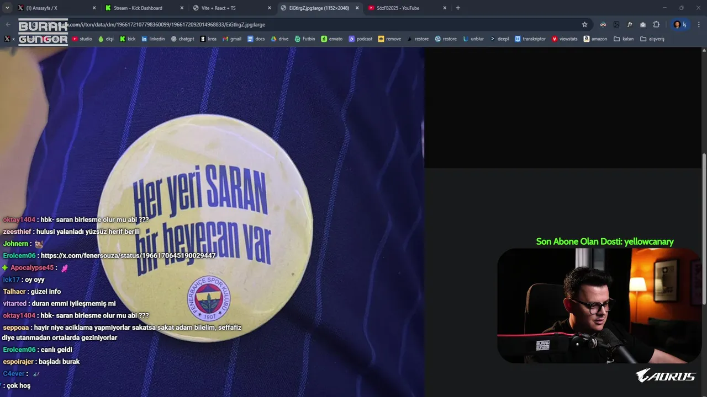The width and height of the screenshot is (707, 397).
Task: Click the streamer webcam overlay
Action: pyautogui.click(x=599, y=305)
